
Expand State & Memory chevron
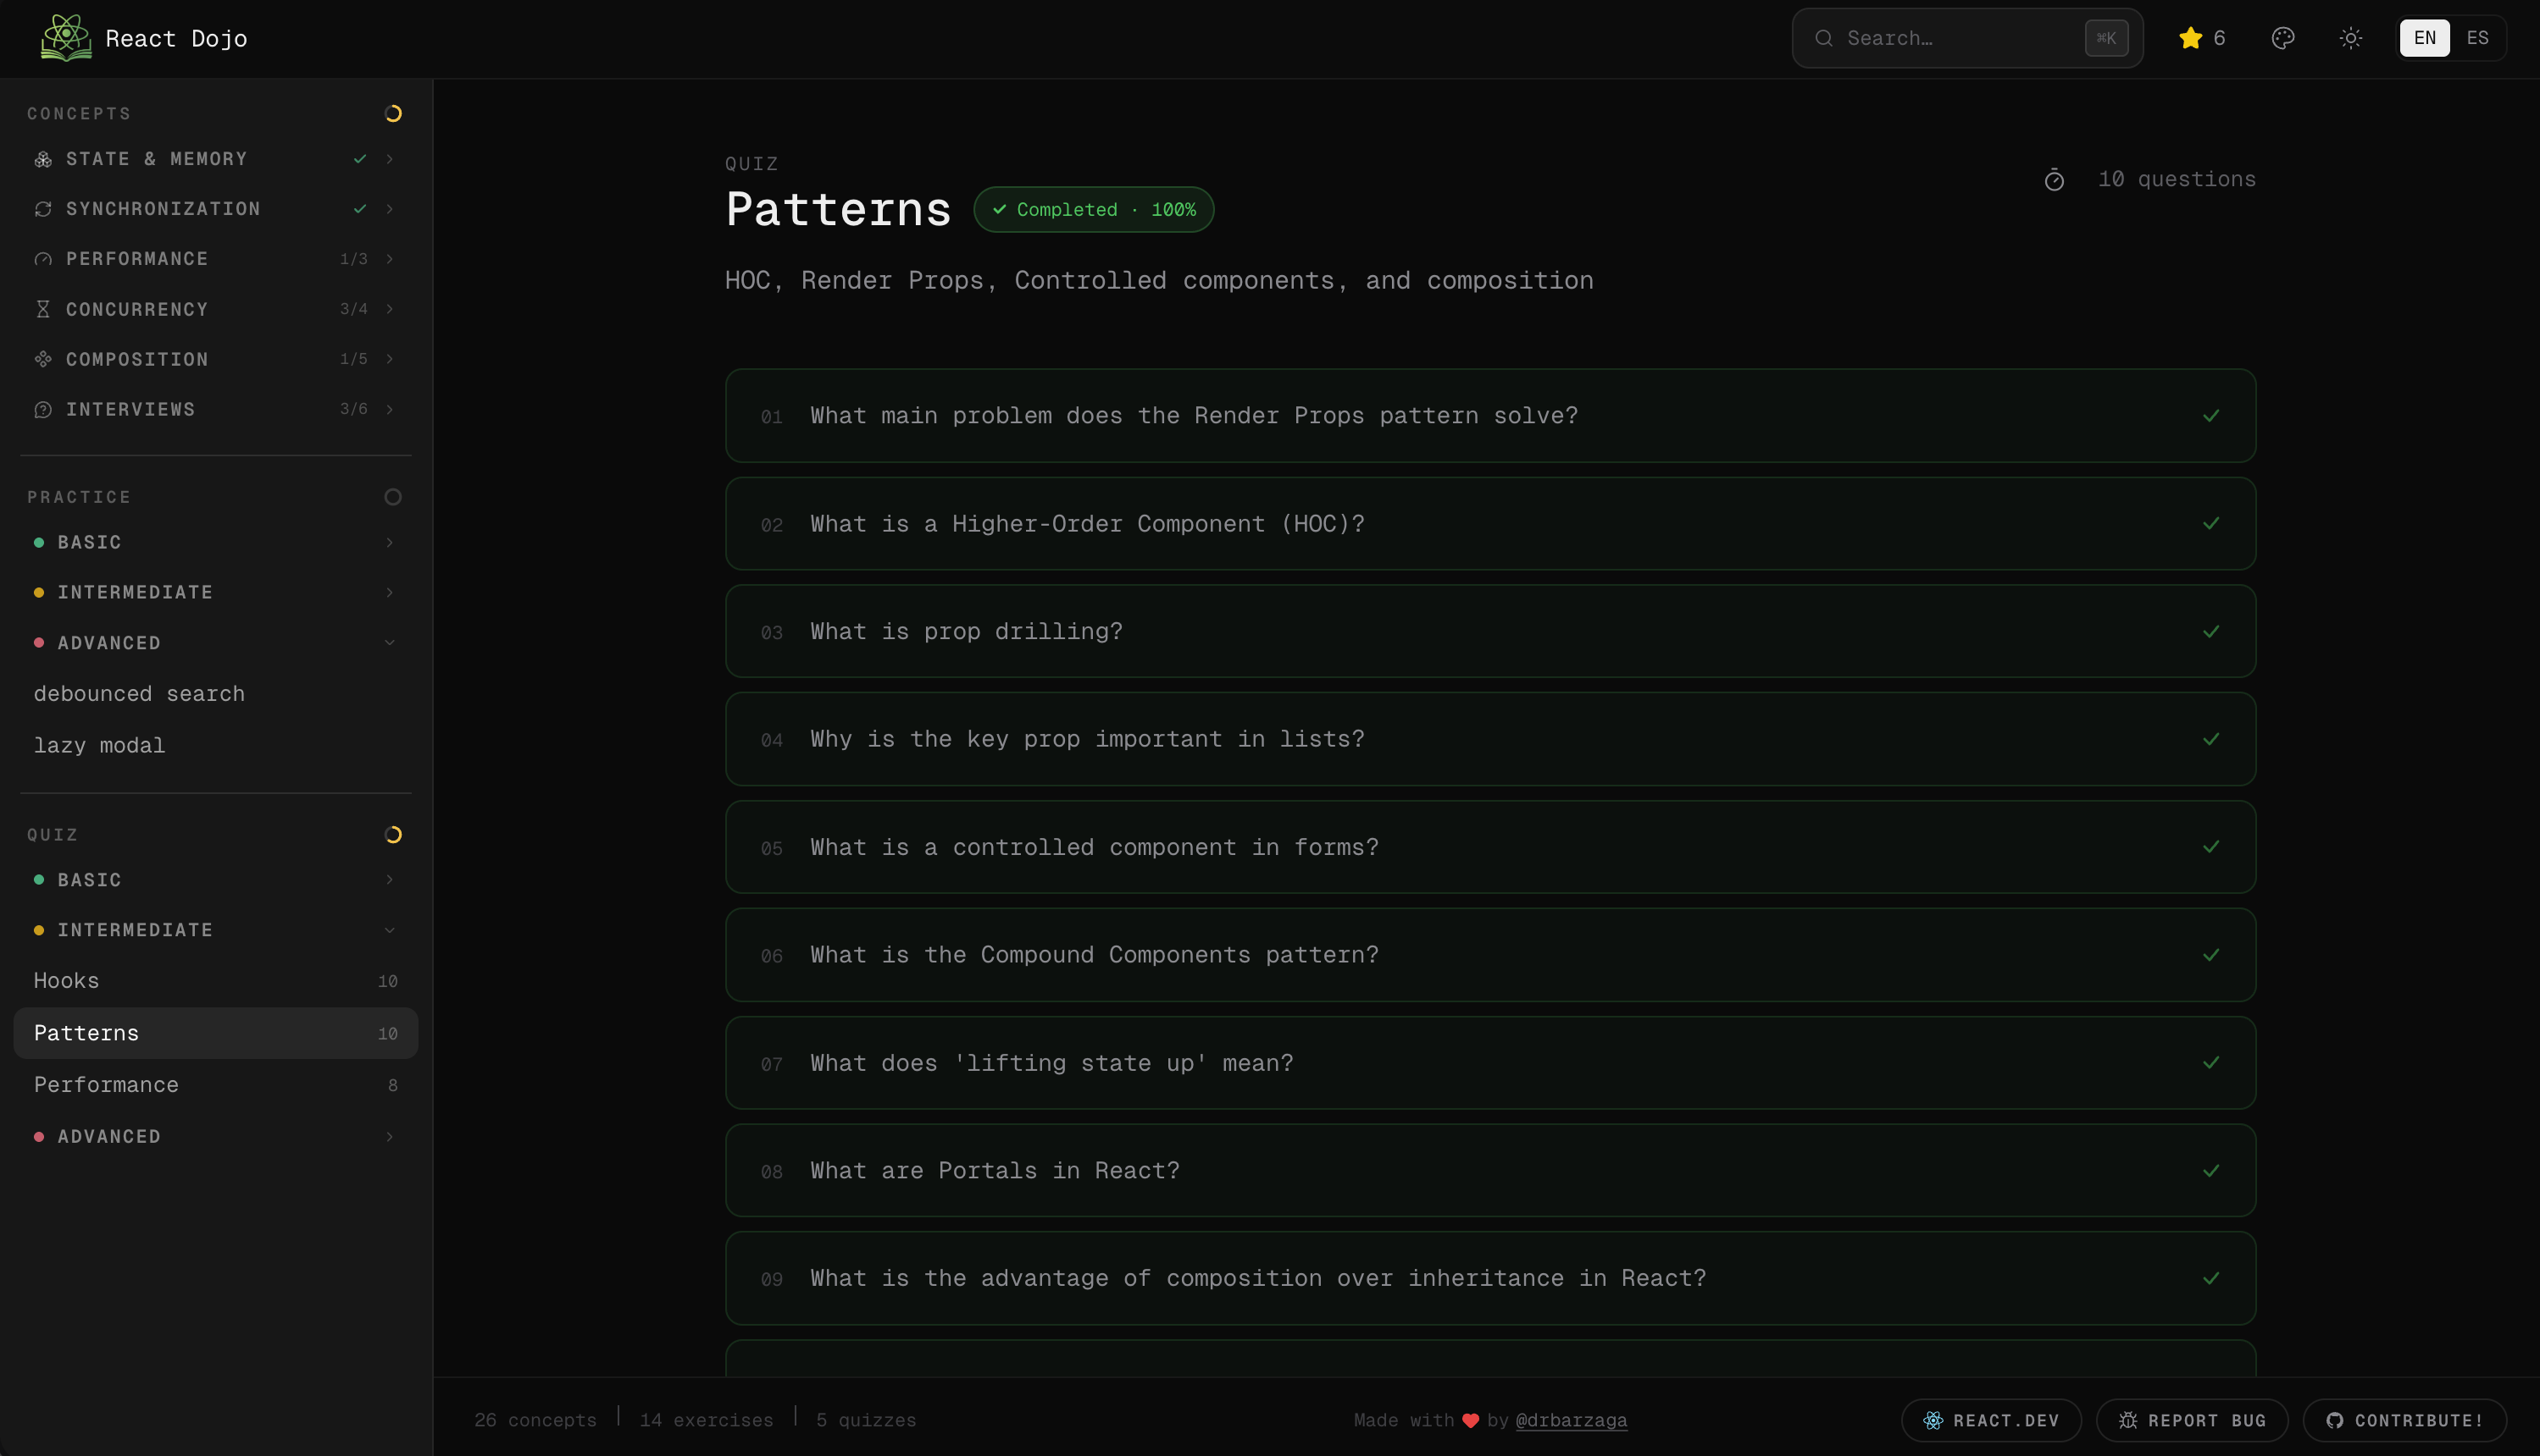(x=390, y=159)
